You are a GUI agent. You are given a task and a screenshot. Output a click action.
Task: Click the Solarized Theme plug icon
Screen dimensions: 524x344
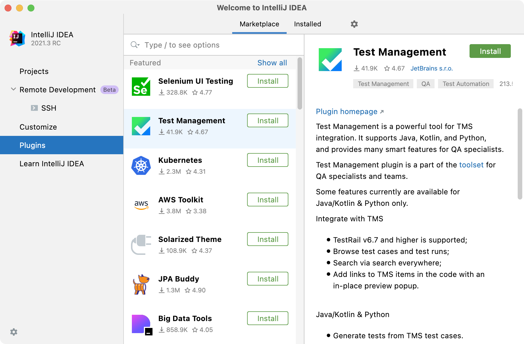[141, 245]
